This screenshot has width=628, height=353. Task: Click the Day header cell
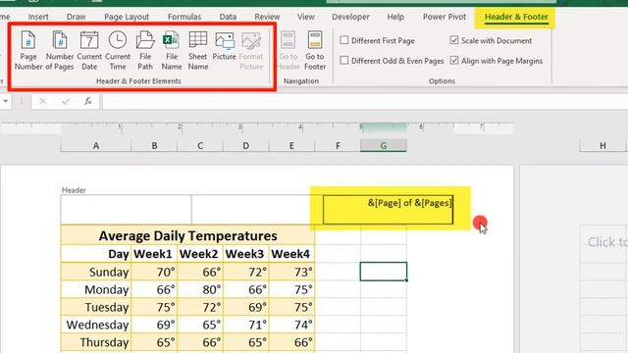96,254
